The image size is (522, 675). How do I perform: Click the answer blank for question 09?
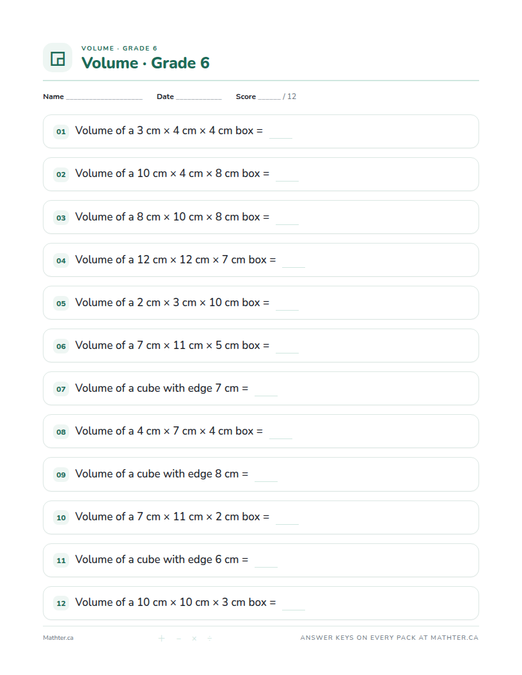click(266, 476)
